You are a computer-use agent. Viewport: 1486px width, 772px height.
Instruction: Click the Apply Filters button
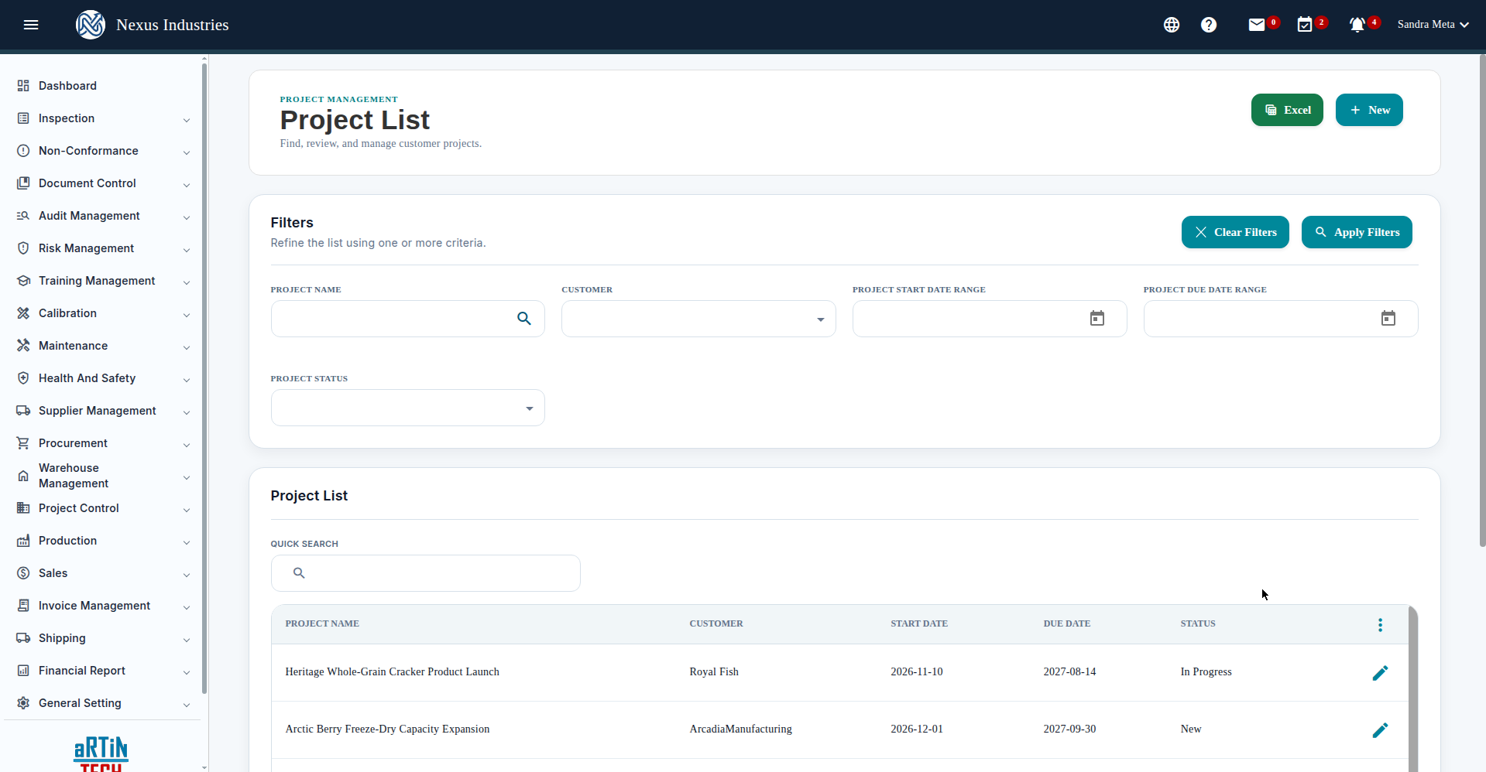[1357, 232]
